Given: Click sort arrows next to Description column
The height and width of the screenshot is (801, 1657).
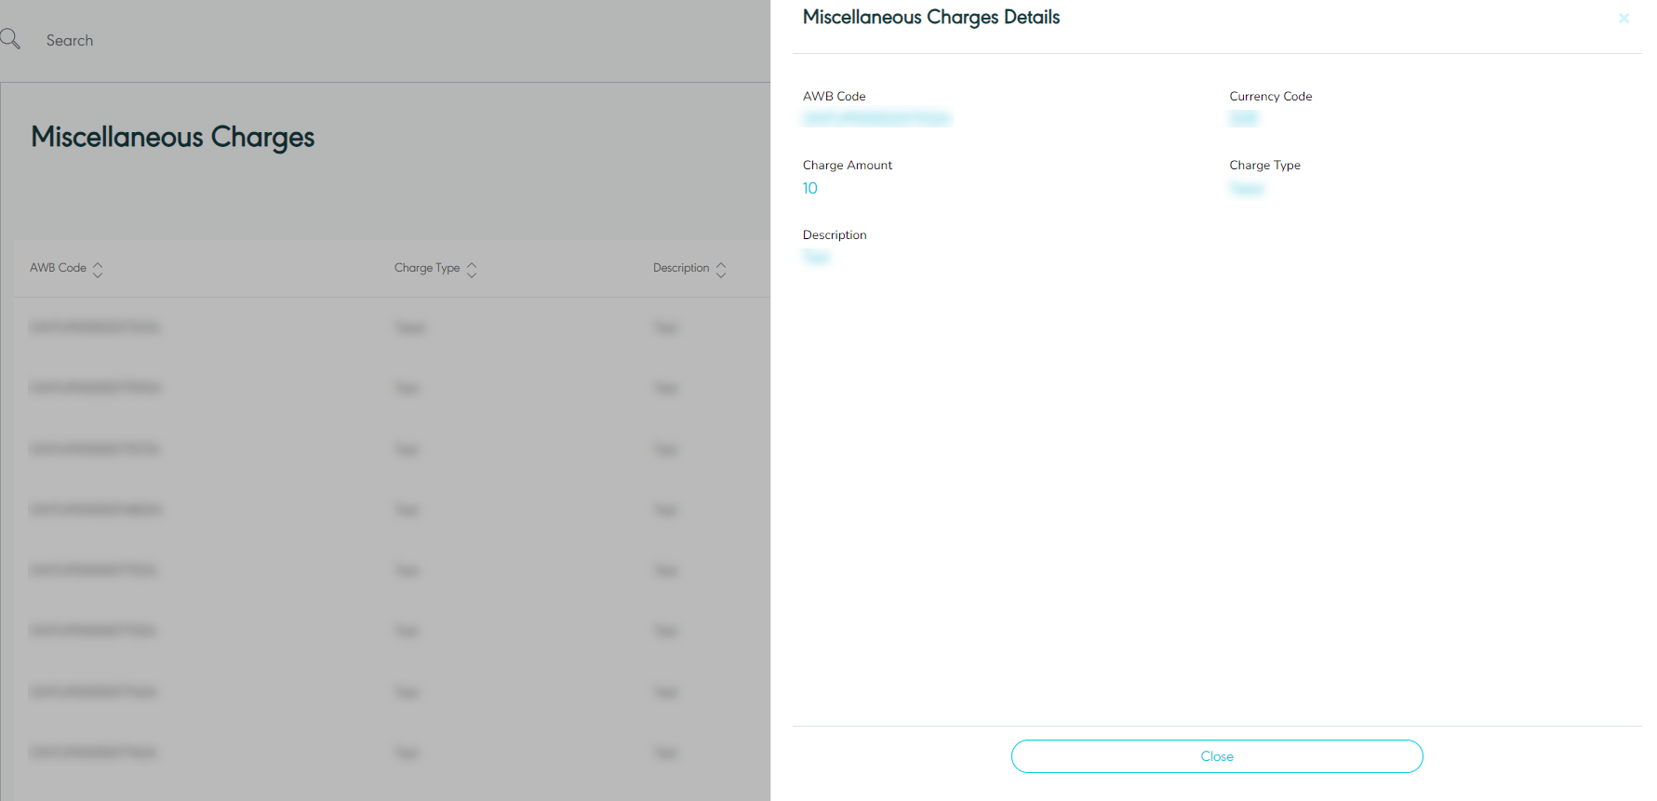Looking at the screenshot, I should pos(721,269).
